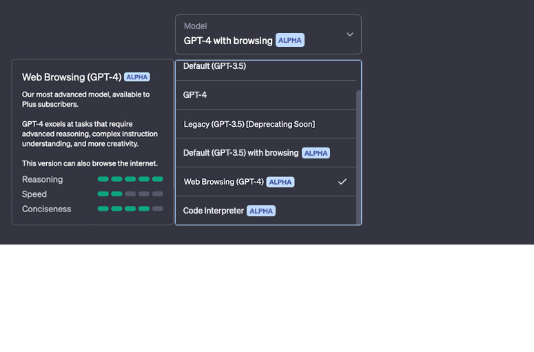
Task: Click ALPHA badge on Web Browsing list item
Action: coord(280,182)
